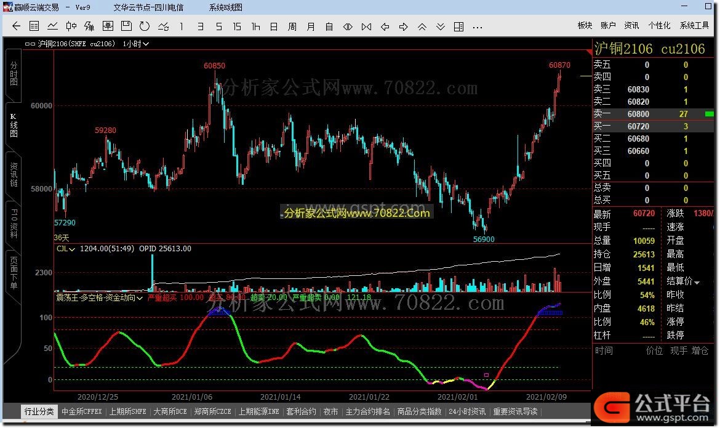The width and height of the screenshot is (720, 428).
Task: Select the 重要资讯导读 bottom tab
Action: pos(515,411)
